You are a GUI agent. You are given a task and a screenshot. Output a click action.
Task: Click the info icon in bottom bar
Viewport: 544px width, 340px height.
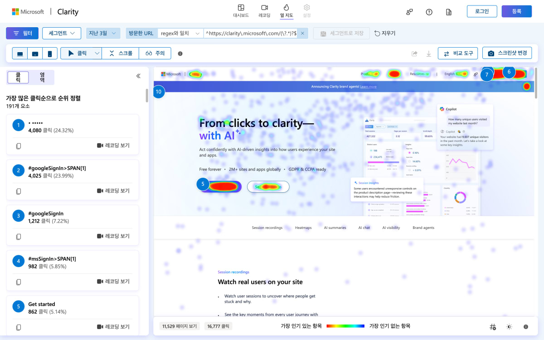point(526,326)
